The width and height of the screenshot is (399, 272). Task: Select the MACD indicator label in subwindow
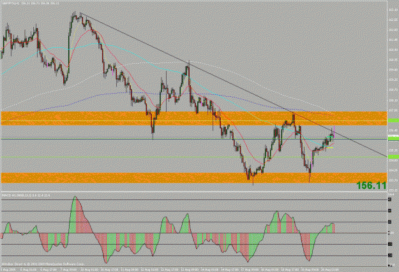pyautogui.click(x=26, y=196)
